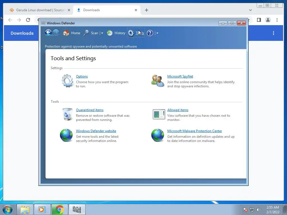
Task: Open Windows Defender help question mark
Action: 150,33
